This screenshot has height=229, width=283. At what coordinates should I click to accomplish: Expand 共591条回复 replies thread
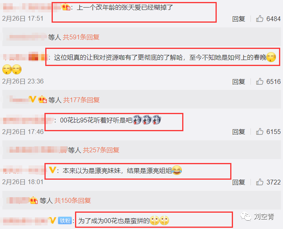click(x=81, y=37)
